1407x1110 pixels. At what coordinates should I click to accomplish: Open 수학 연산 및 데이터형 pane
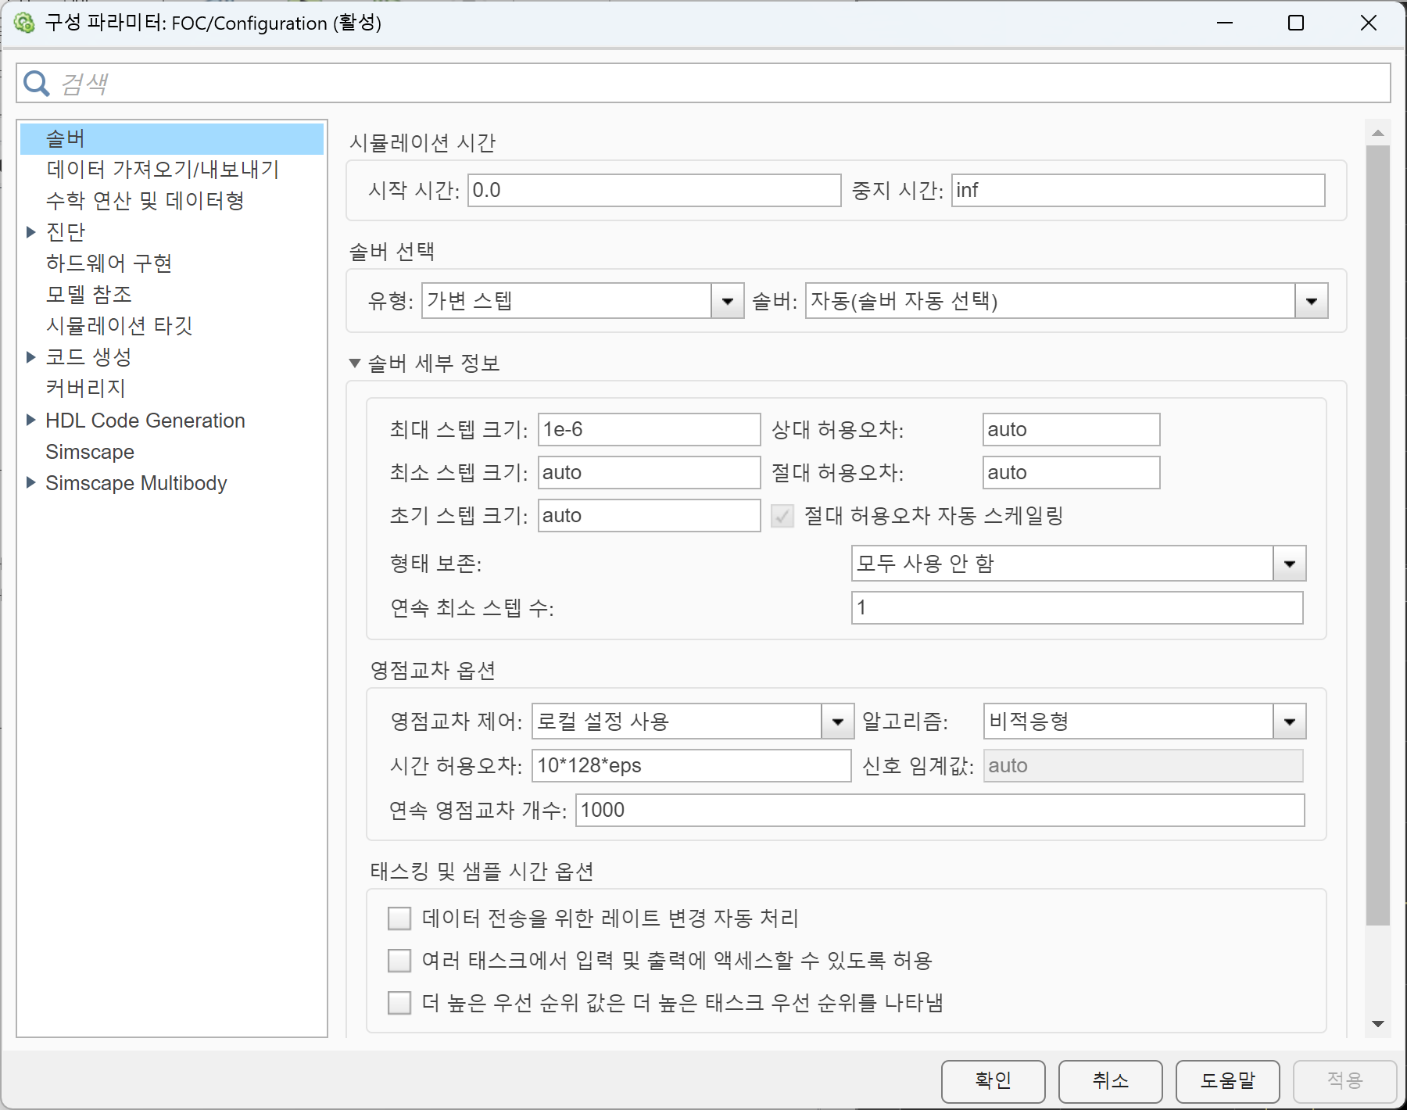[145, 201]
